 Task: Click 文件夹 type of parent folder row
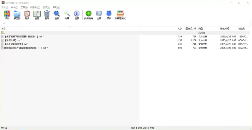pyautogui.click(x=202, y=33)
